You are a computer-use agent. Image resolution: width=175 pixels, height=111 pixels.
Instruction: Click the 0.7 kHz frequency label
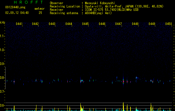coord(2,92)
